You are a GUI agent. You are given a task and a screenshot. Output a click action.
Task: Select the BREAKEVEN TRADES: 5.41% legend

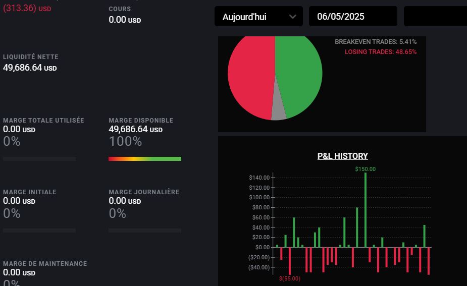click(x=376, y=42)
